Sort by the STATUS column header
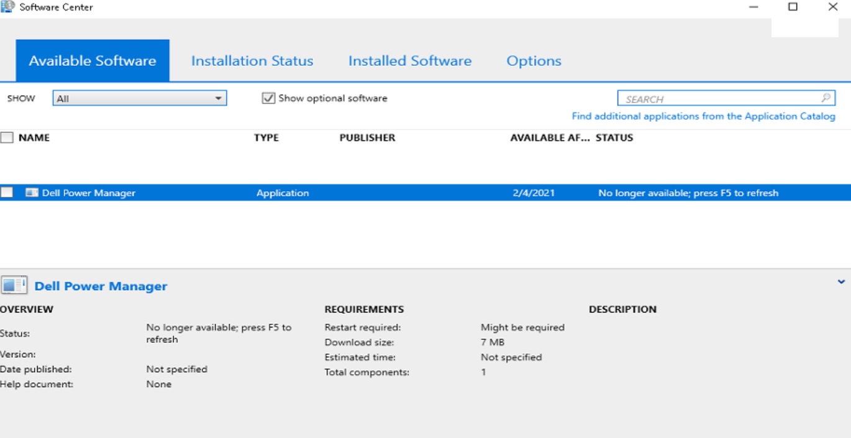Screen dimensions: 851x438 [x=614, y=138]
